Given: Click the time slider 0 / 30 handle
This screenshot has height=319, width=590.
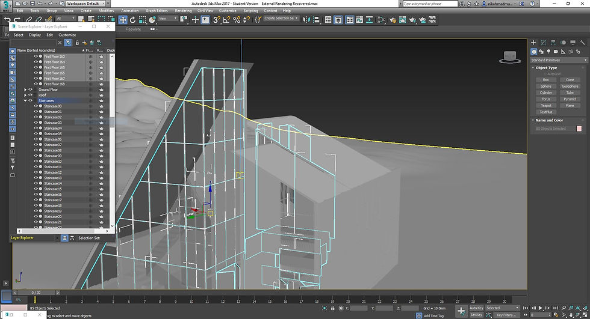Looking at the screenshot, I should 36,293.
